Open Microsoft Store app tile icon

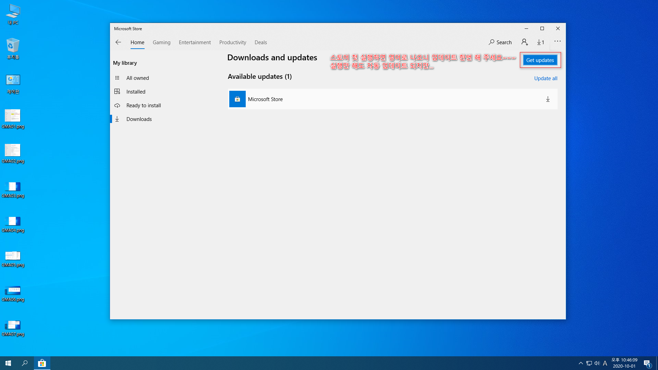(237, 99)
